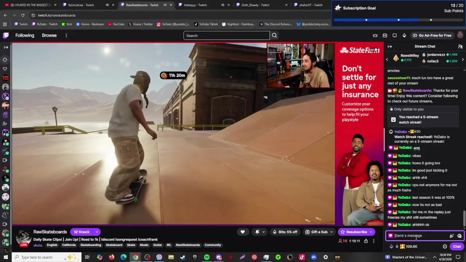Expand the notification options chevron
Screen dimensions: 466x262
pos(264,232)
